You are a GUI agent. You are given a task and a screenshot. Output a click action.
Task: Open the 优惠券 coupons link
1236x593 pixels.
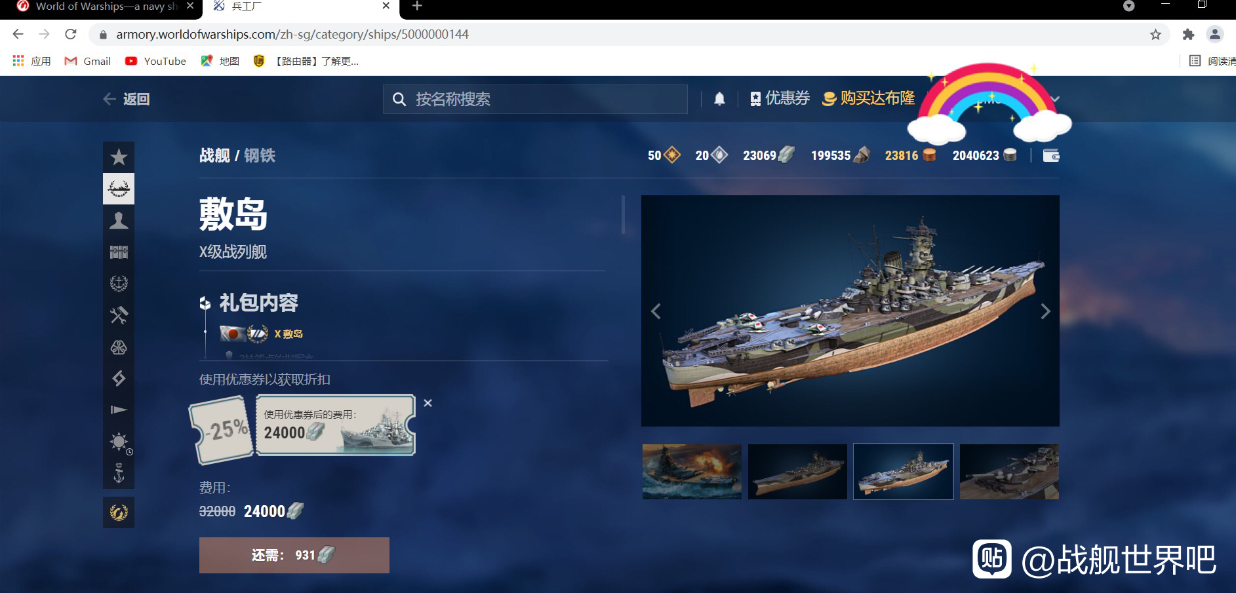[x=780, y=98]
